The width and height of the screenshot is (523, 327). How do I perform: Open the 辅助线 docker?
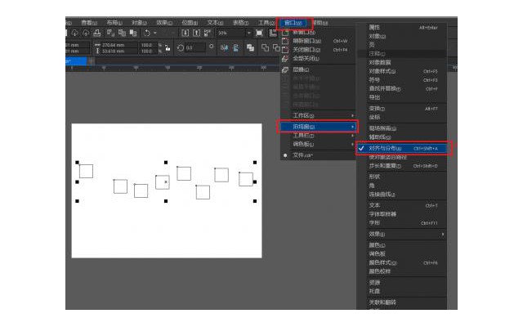[x=402, y=137]
